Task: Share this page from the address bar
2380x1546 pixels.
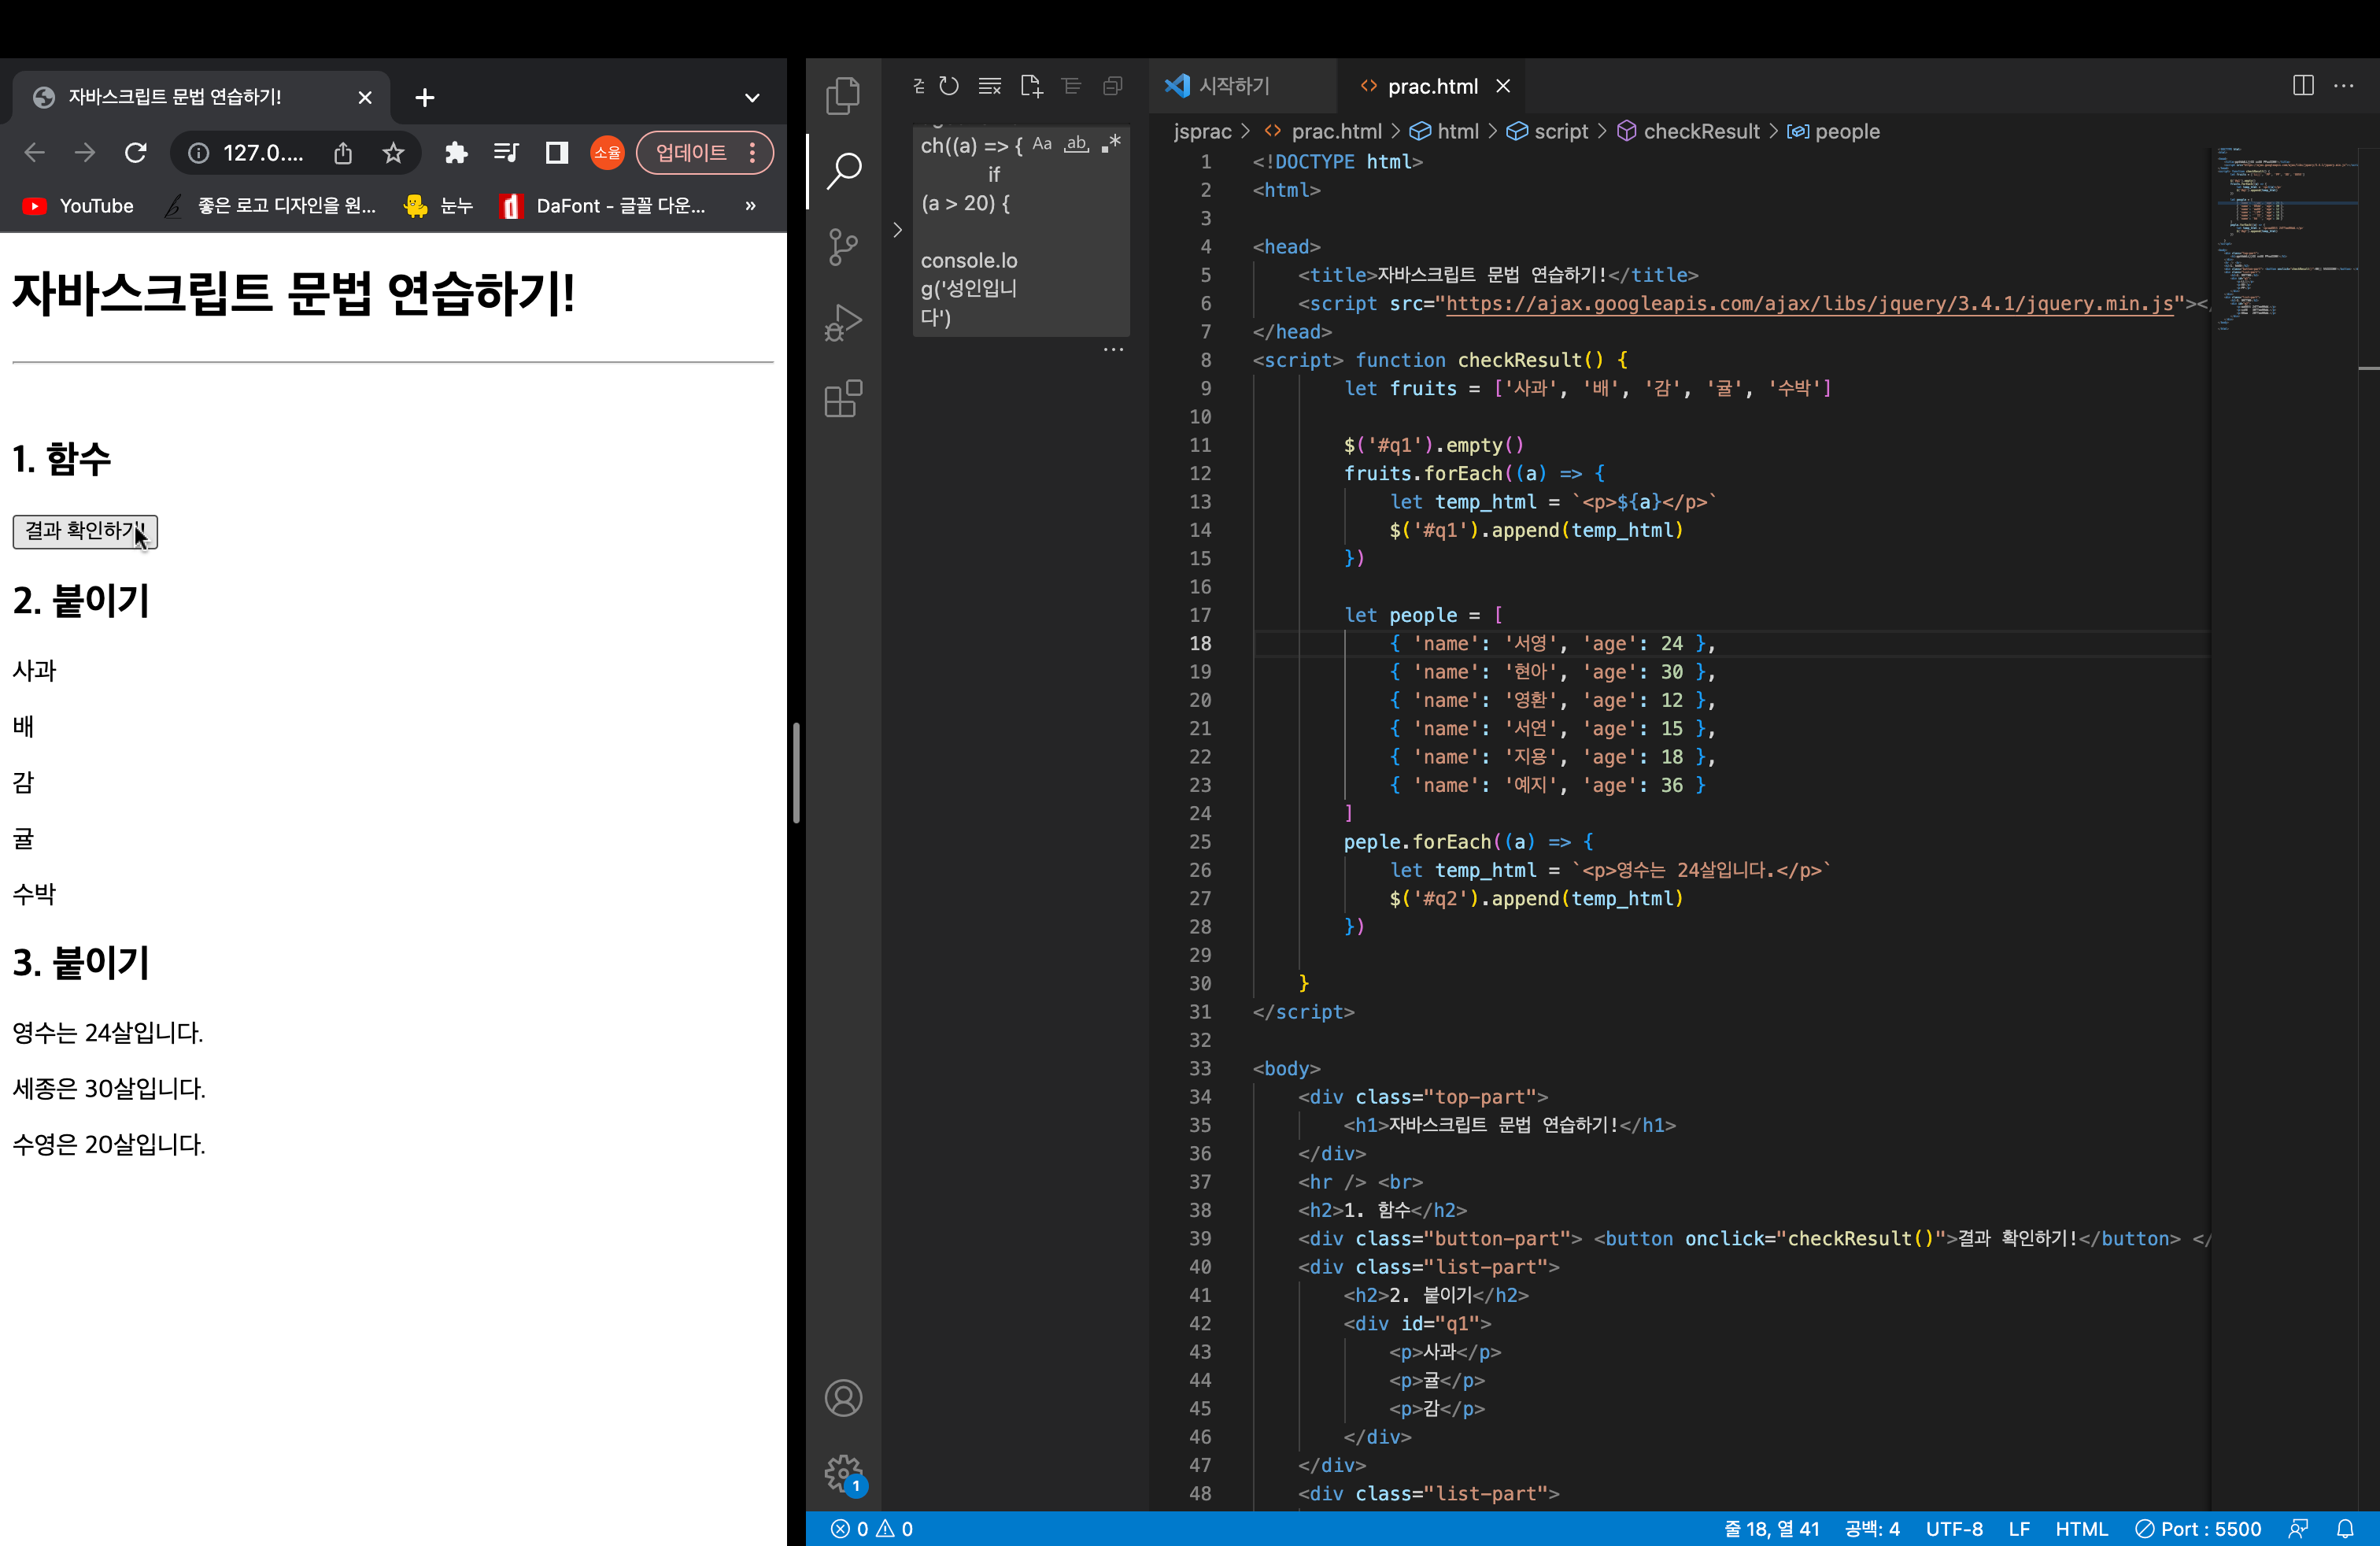Action: (x=343, y=152)
